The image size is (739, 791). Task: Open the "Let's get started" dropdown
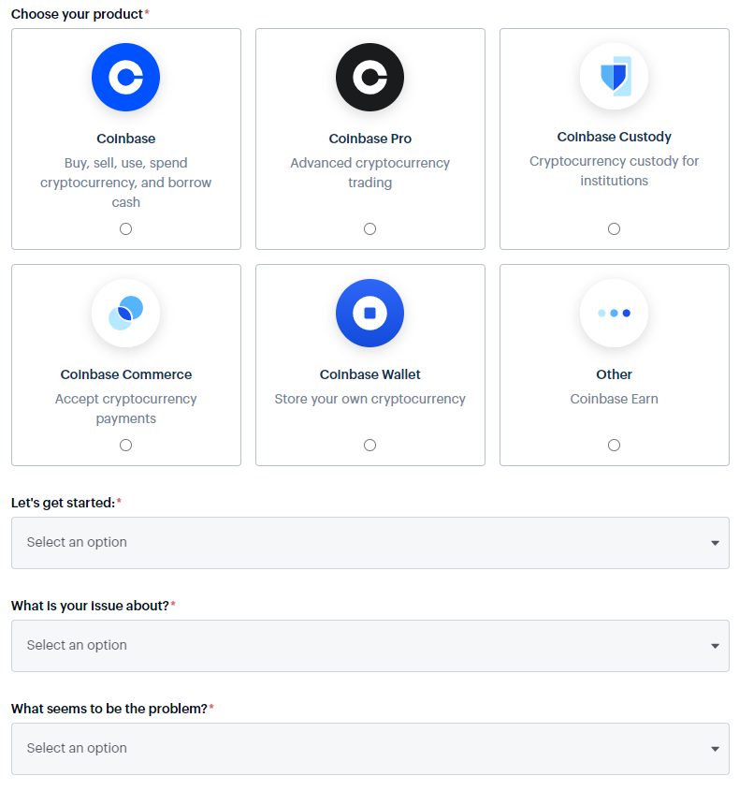pyautogui.click(x=370, y=543)
